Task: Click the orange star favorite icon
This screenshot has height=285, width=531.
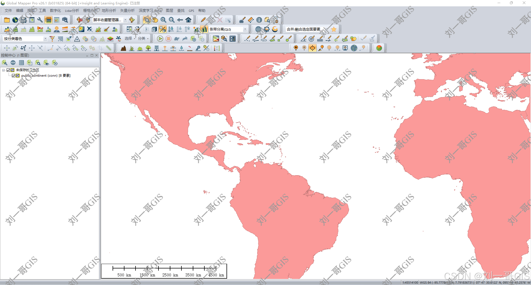Action: 334,29
